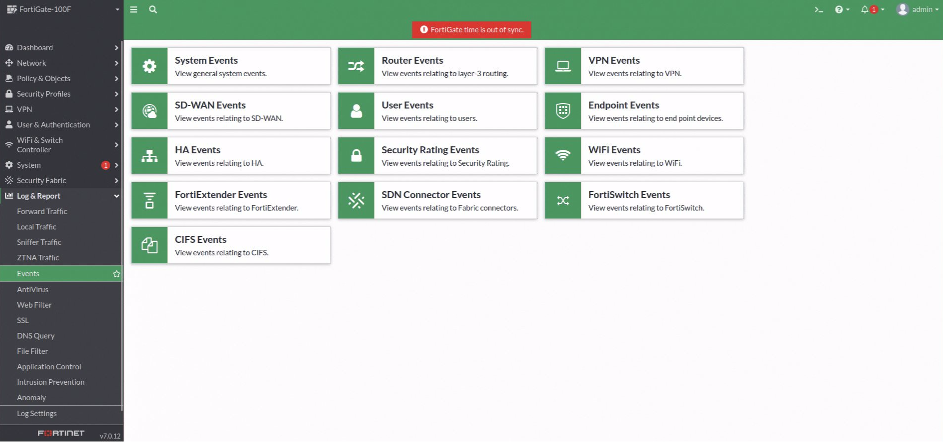943x442 pixels.
Task: Click the Dashboard gauge icon
Action: tap(9, 48)
